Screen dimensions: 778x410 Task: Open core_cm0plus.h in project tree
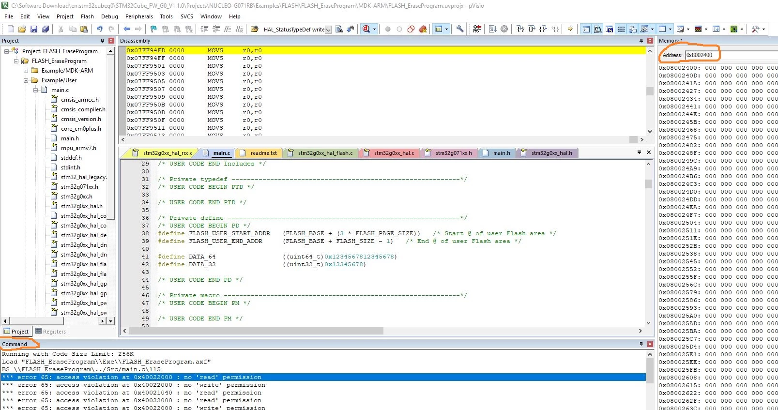[81, 129]
